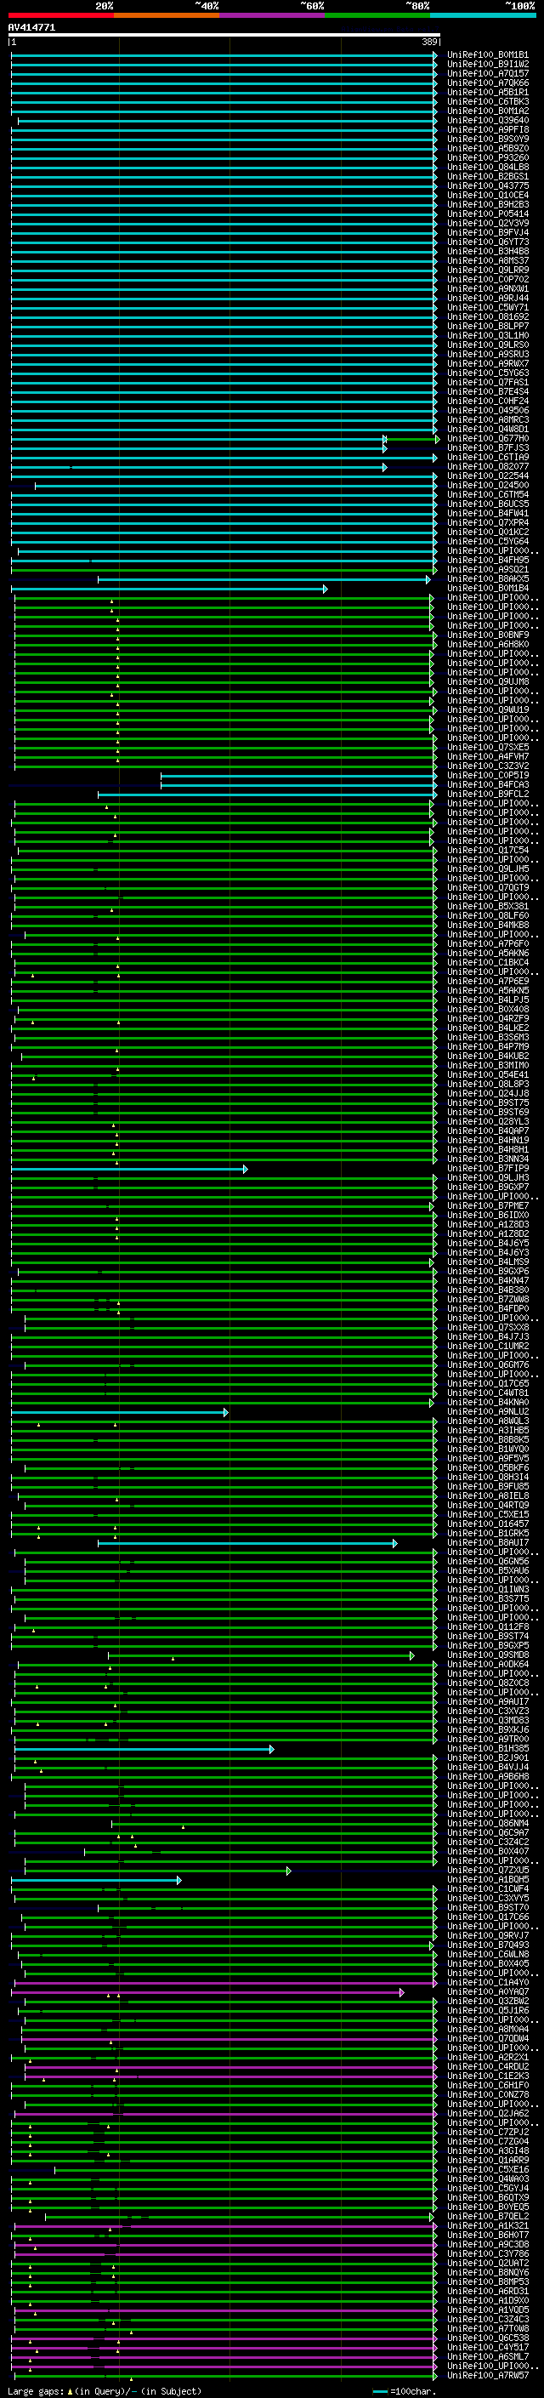Click the cyan alignment bar for UniRef100_B8AUI7

coord(247,1543)
